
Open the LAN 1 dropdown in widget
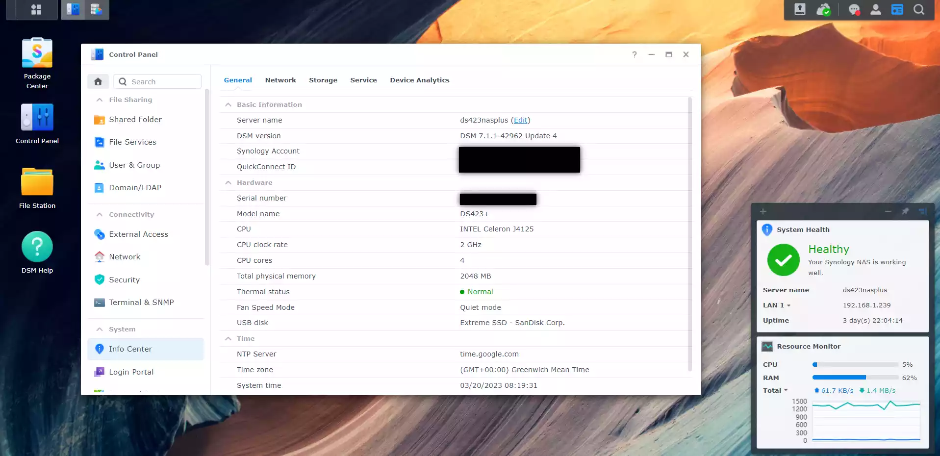click(x=777, y=305)
